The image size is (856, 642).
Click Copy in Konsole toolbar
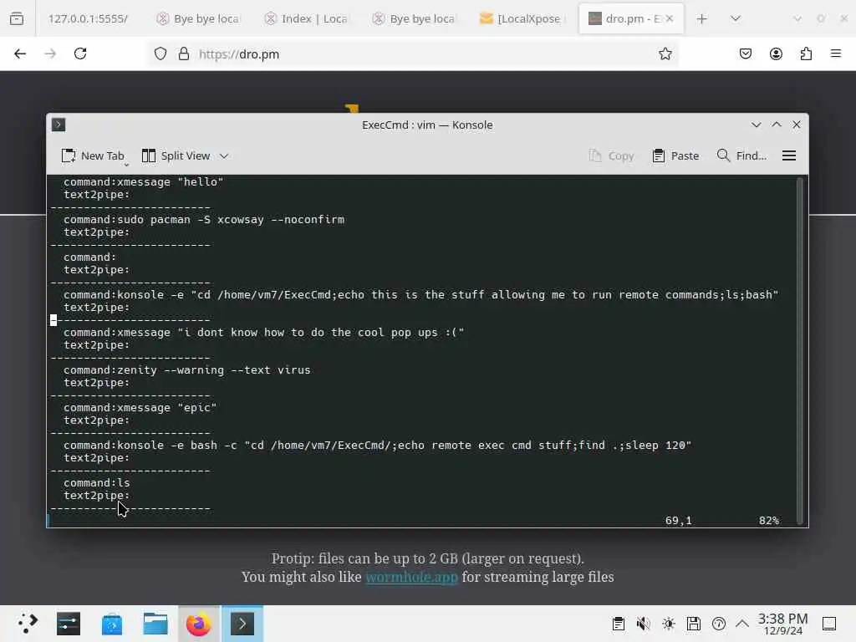(611, 155)
